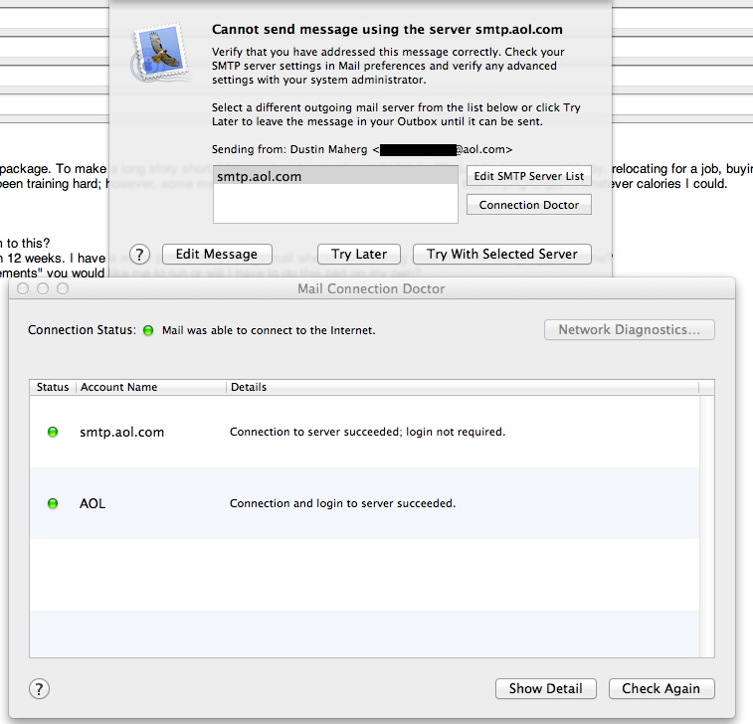Open Connection Doctor from the error dialog
Screen dimensions: 753x724
tap(529, 205)
